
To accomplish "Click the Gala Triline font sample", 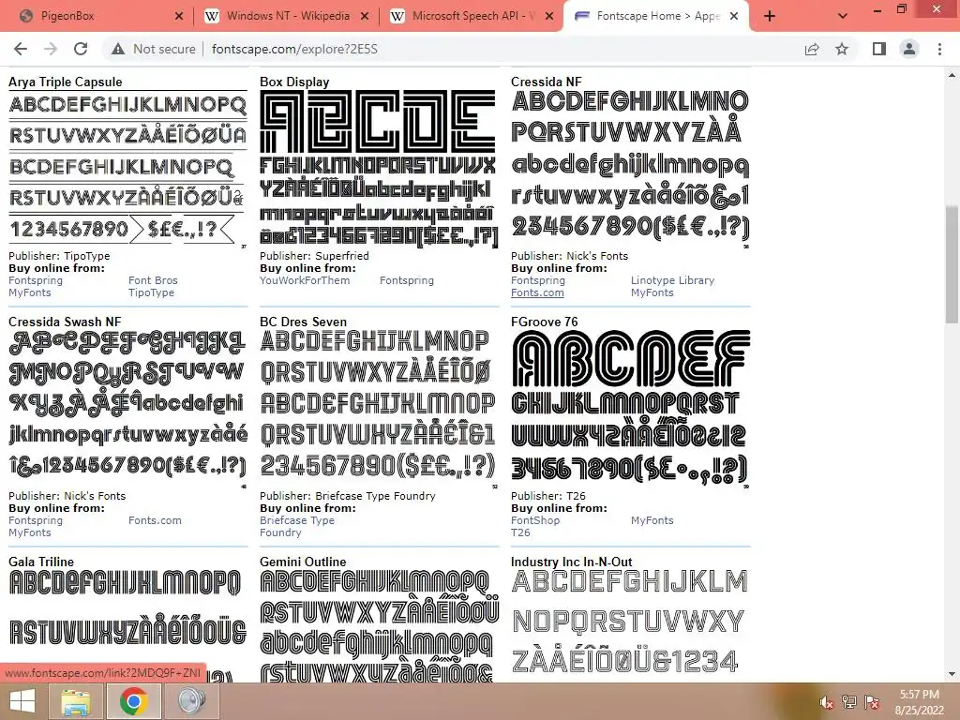I will click(127, 626).
